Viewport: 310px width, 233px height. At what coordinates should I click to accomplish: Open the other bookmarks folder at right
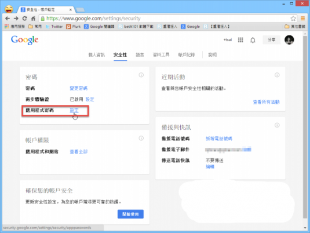click(x=295, y=27)
